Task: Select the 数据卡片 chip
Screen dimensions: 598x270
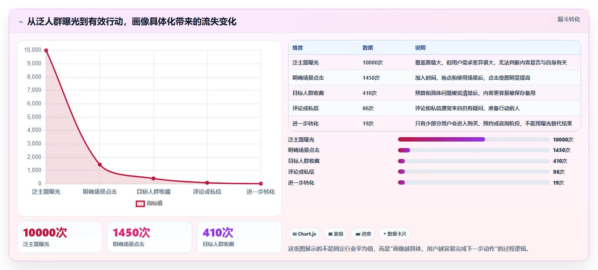Action: (x=395, y=234)
